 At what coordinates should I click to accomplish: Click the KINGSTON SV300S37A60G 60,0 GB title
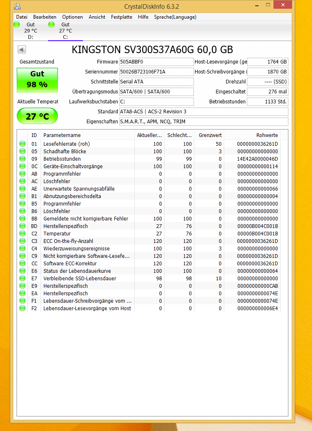click(152, 50)
